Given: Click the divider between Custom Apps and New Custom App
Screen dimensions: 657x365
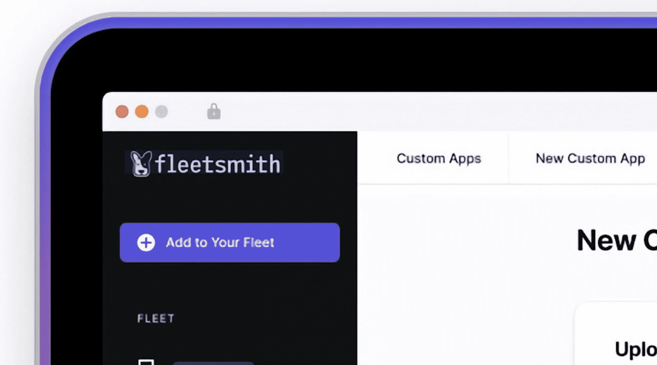Looking at the screenshot, I should 508,158.
